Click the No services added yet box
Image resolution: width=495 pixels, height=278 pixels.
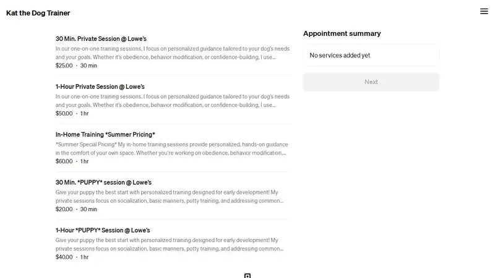[371, 56]
